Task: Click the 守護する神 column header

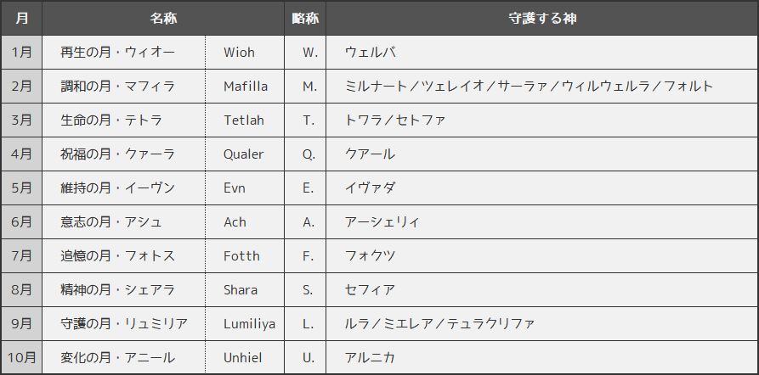Action: tap(542, 18)
